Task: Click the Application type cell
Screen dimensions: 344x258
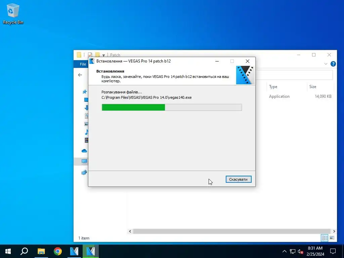Action: (x=279, y=96)
